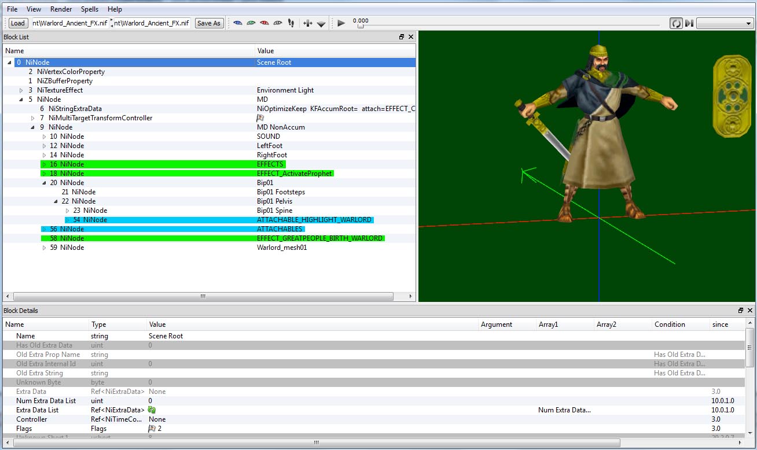
Task: Click the Extra Data List refresh icon
Action: coord(152,410)
